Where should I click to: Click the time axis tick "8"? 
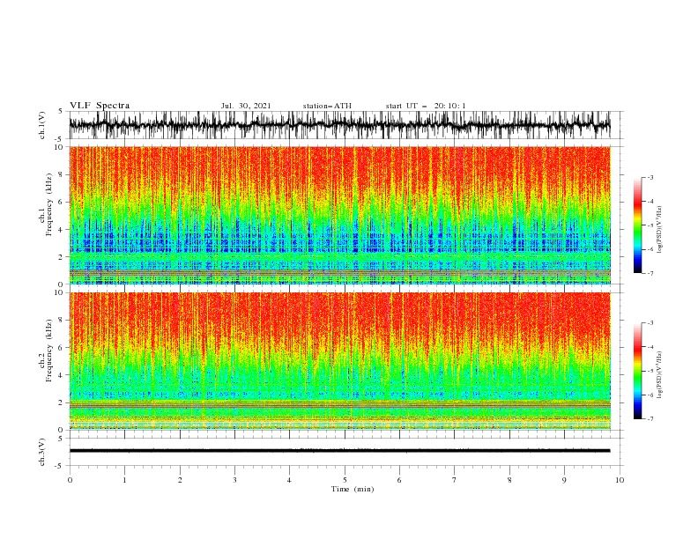pos(509,480)
